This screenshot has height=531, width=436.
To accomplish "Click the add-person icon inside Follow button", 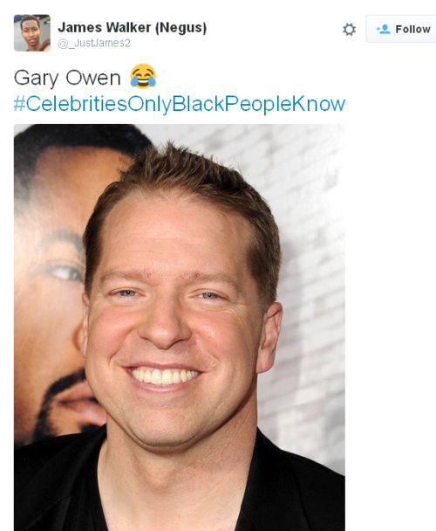I will [x=383, y=29].
